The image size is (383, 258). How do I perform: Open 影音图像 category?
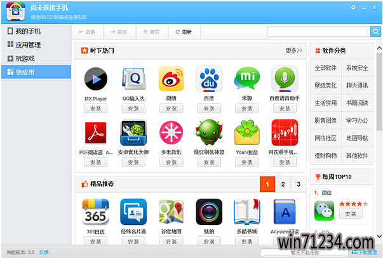click(x=326, y=121)
